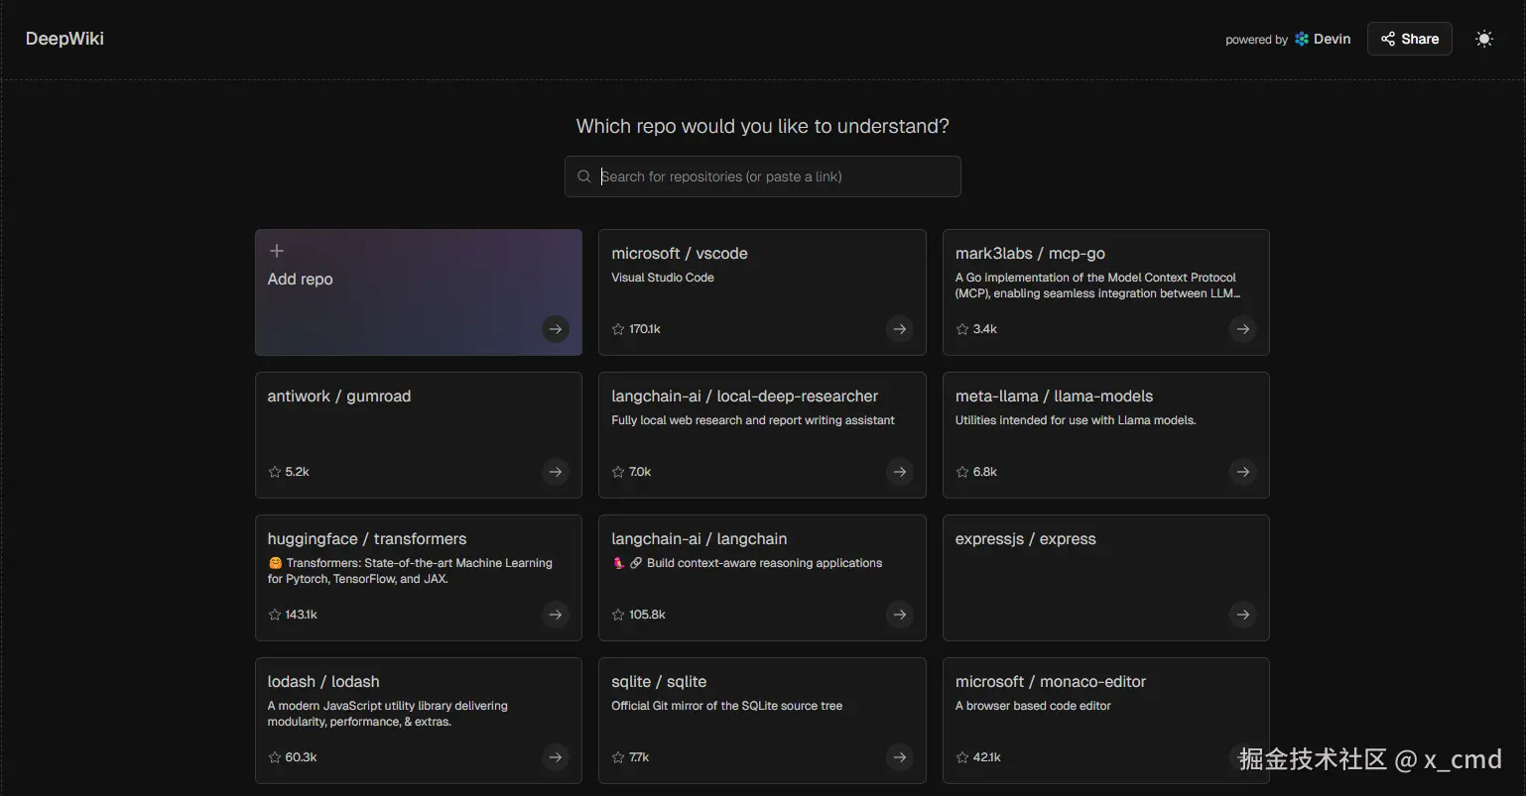Select the Add repo label

click(300, 280)
